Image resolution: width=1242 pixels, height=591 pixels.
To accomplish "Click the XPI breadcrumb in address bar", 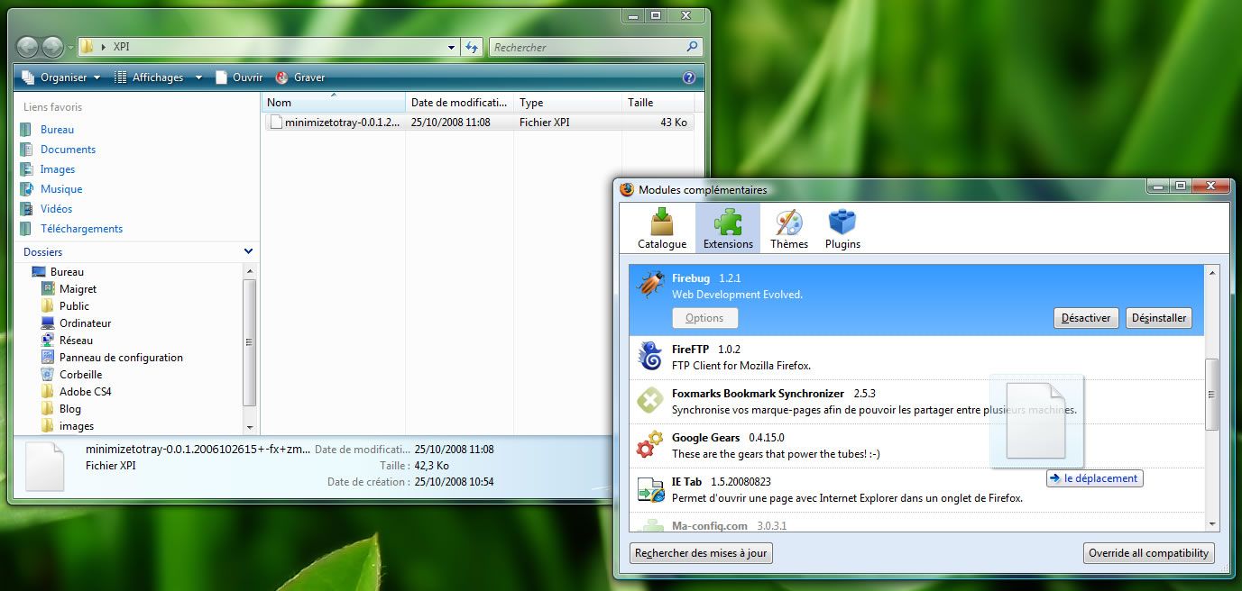I will [121, 47].
